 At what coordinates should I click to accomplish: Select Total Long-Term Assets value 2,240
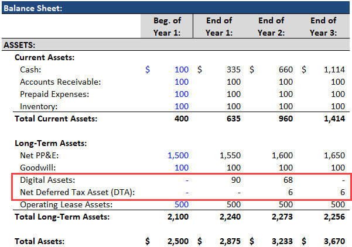(230, 217)
